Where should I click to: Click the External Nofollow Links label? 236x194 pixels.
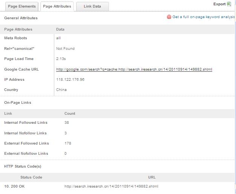(x=26, y=154)
